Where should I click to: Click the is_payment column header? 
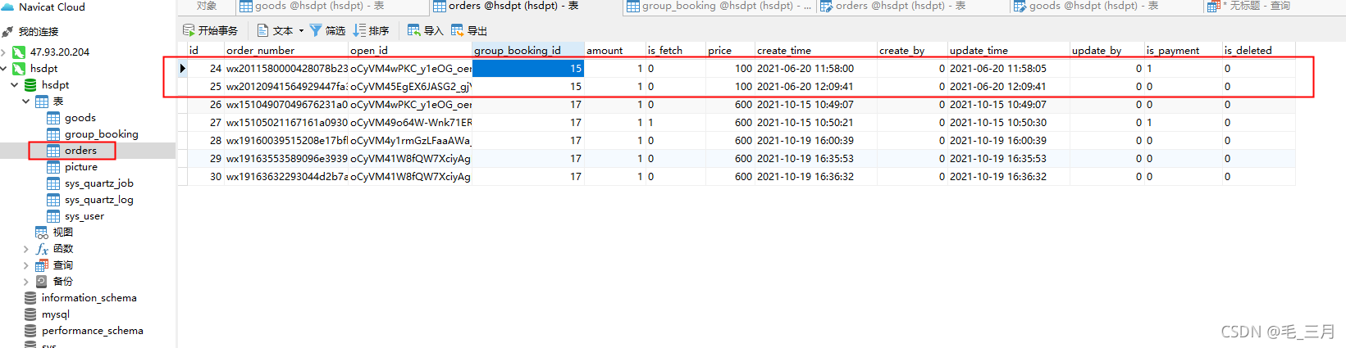[1184, 50]
